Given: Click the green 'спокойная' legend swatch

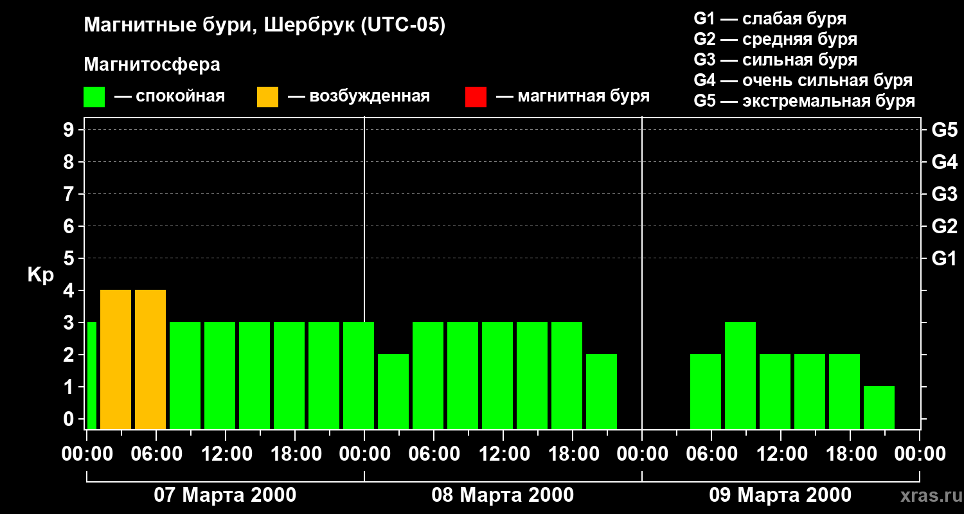Looking at the screenshot, I should (x=94, y=97).
